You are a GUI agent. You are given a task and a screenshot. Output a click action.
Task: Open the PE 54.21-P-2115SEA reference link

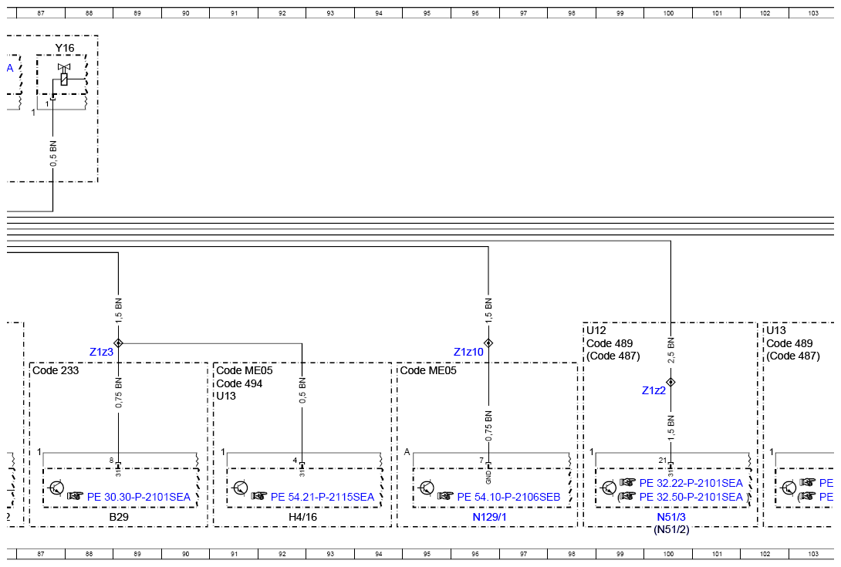(323, 497)
